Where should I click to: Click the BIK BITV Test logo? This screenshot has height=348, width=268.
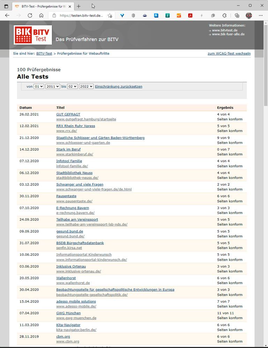click(x=33, y=35)
